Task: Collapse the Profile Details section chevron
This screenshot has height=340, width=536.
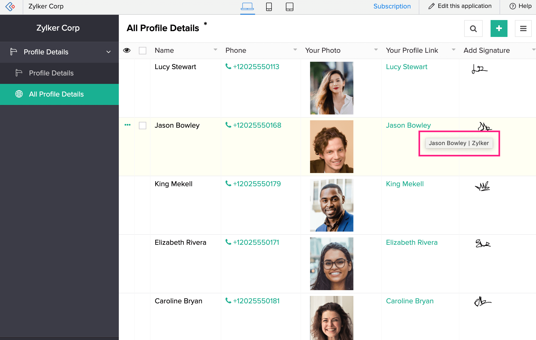Action: (108, 52)
